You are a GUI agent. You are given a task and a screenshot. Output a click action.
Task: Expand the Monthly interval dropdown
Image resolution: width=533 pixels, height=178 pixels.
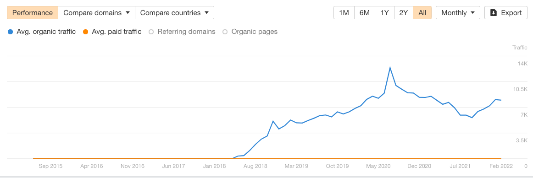[458, 13]
